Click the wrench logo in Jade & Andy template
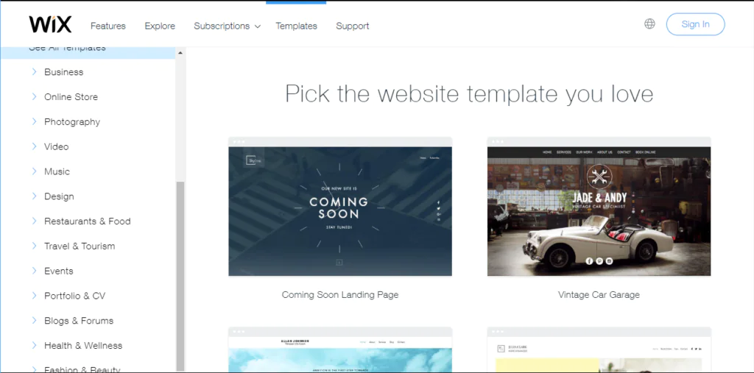Screen dimensions: 754x373 pyautogui.click(x=599, y=178)
